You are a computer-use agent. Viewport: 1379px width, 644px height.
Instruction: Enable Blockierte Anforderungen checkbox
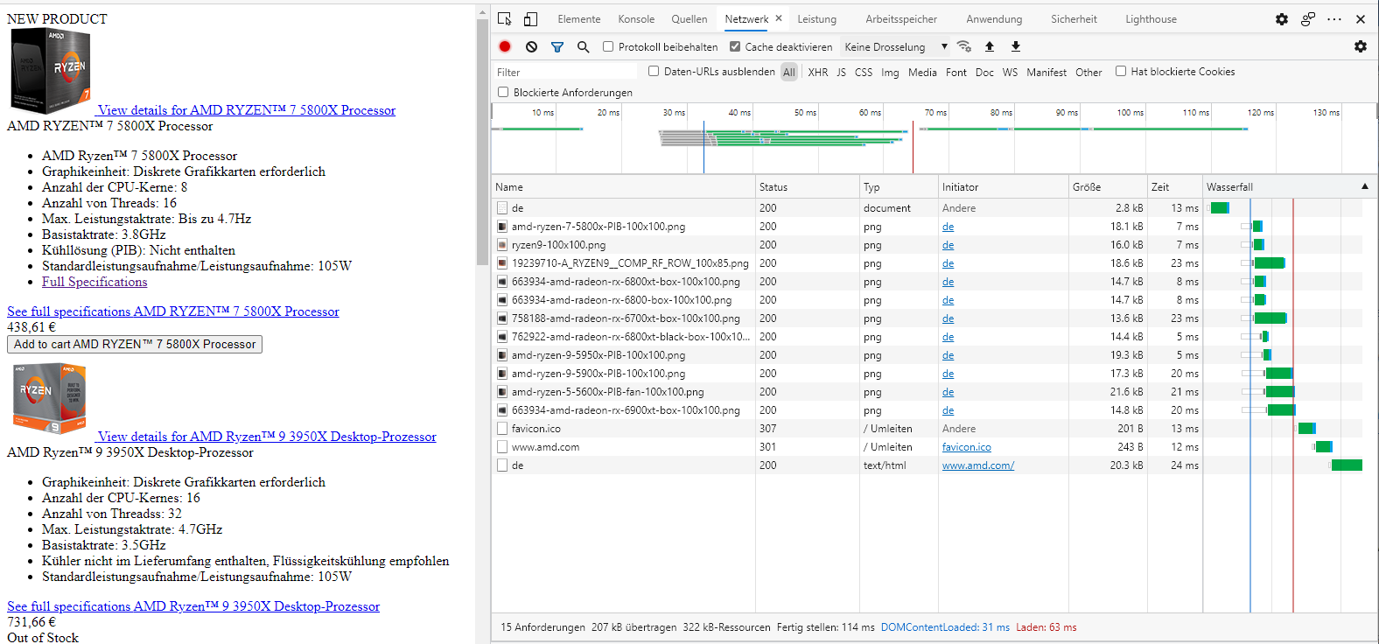pos(503,92)
